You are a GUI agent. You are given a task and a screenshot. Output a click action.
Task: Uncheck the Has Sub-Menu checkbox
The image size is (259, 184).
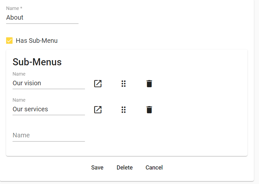point(9,41)
